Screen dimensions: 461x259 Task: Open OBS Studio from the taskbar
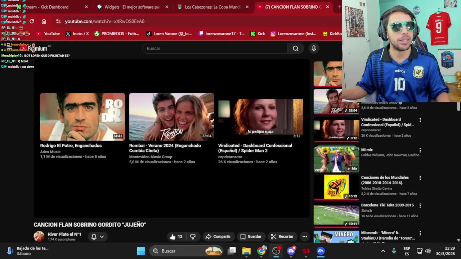(276, 251)
